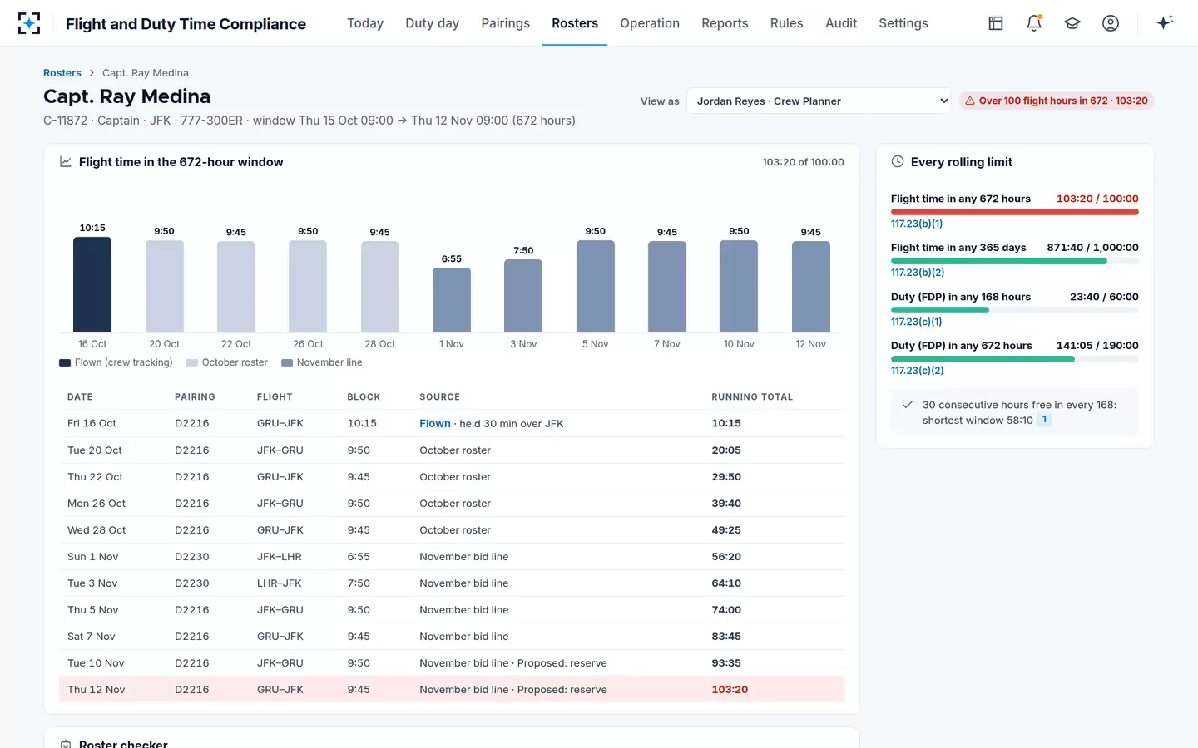Click the chart icon beside Flight time heading
Image resolution: width=1198 pixels, height=748 pixels.
66,161
